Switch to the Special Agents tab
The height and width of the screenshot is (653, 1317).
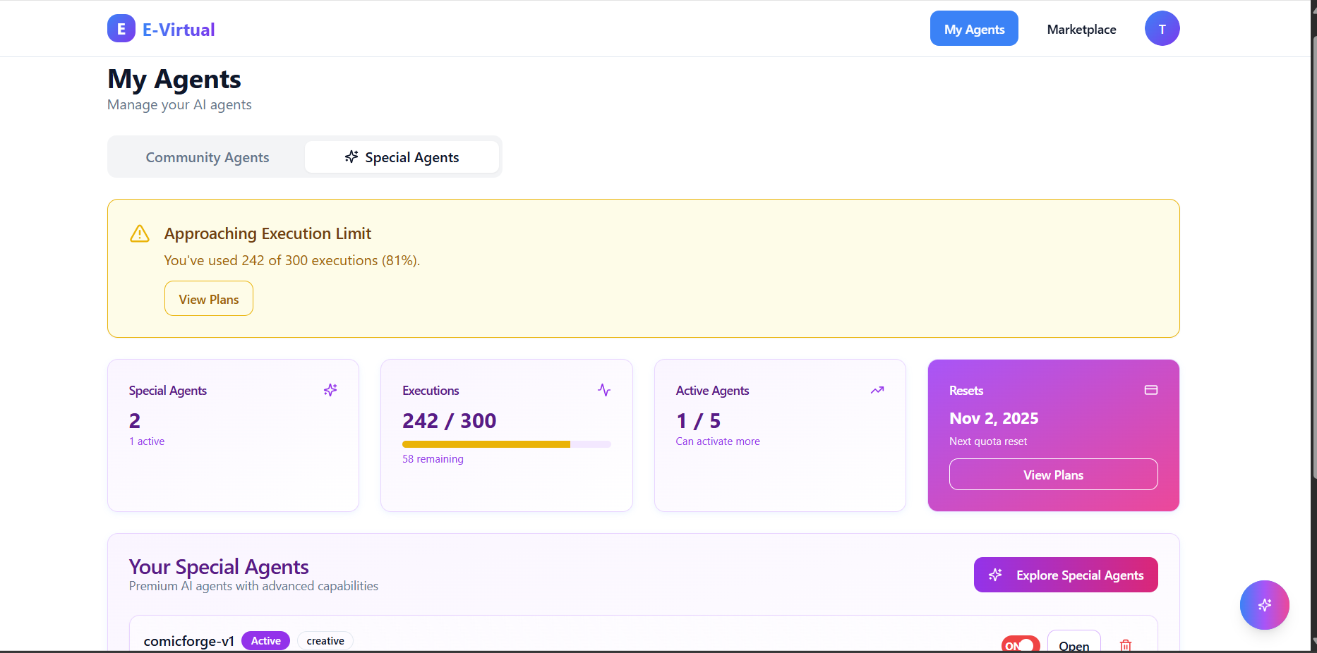pyautogui.click(x=402, y=157)
